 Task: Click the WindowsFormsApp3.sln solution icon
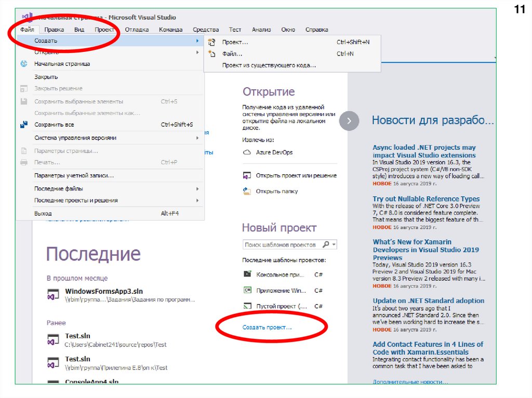(x=54, y=295)
